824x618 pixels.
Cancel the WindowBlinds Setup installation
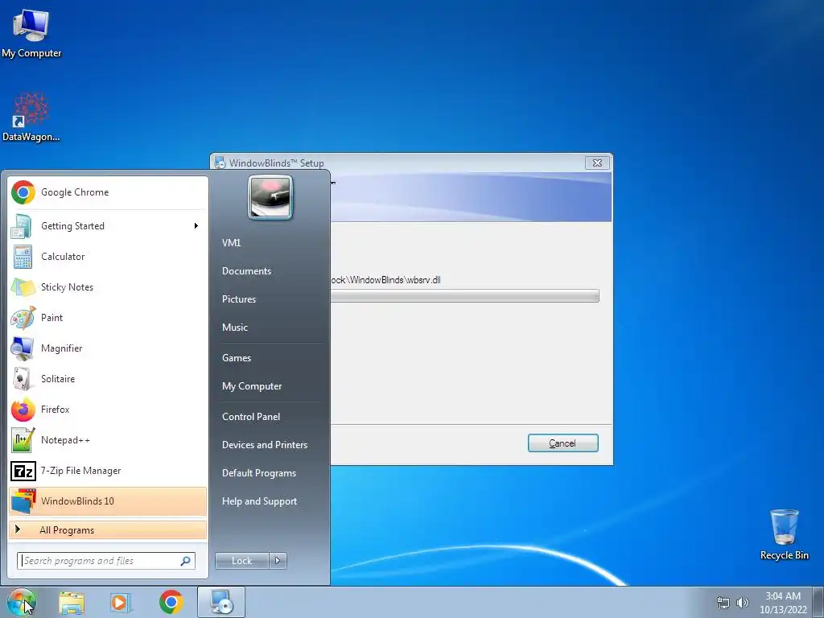562,443
